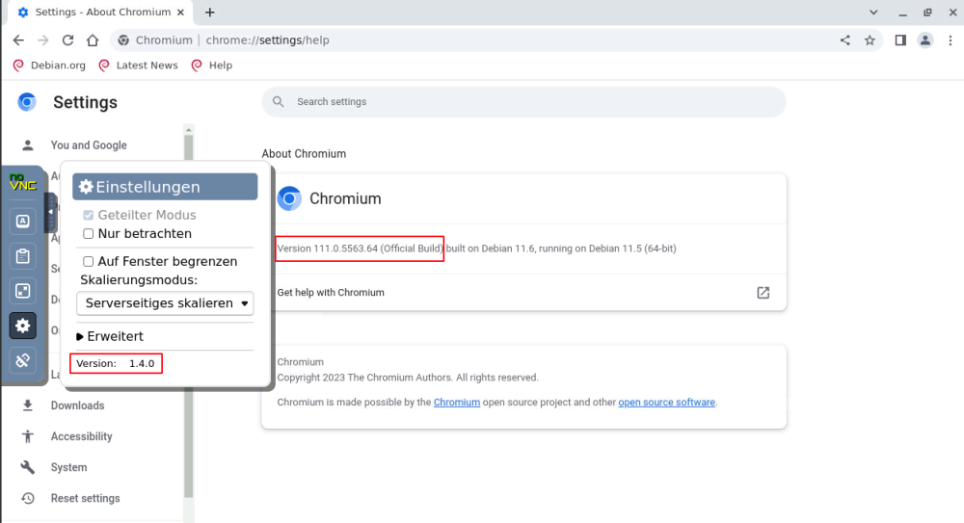This screenshot has height=523, width=964.
Task: Bookmark this tab with the star icon
Action: pos(870,39)
